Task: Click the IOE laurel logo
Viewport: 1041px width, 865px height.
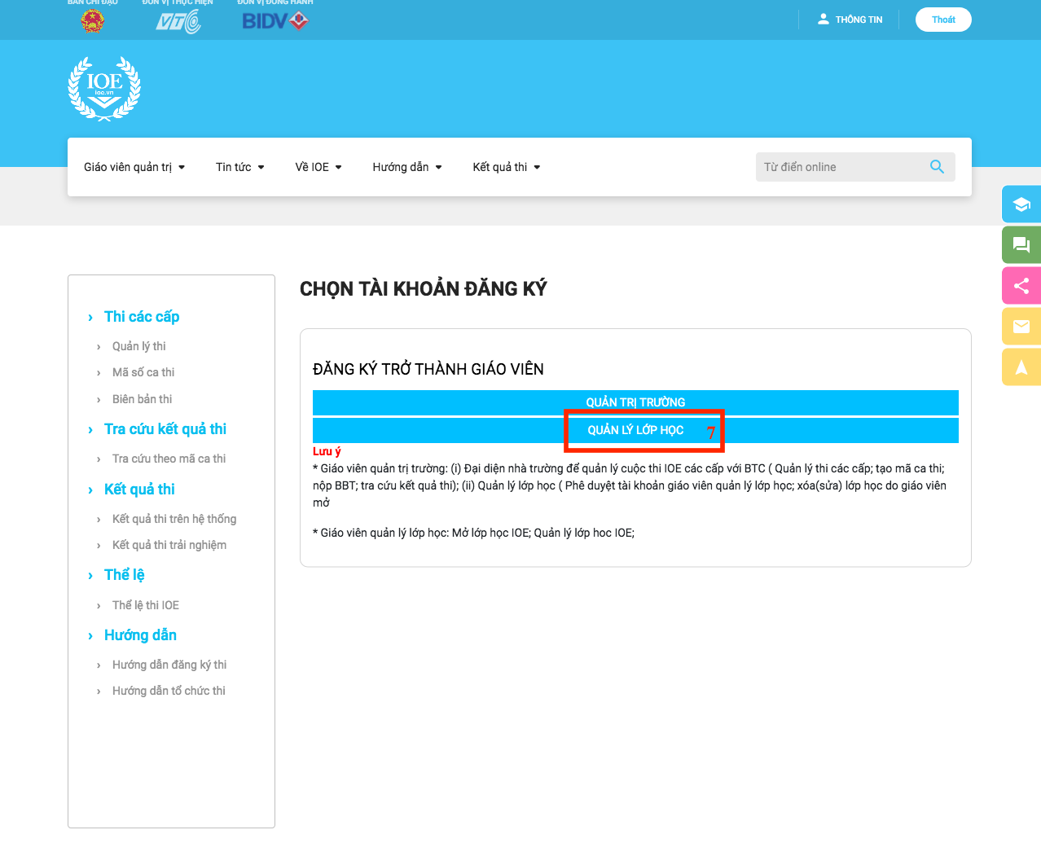Action: coord(104,89)
